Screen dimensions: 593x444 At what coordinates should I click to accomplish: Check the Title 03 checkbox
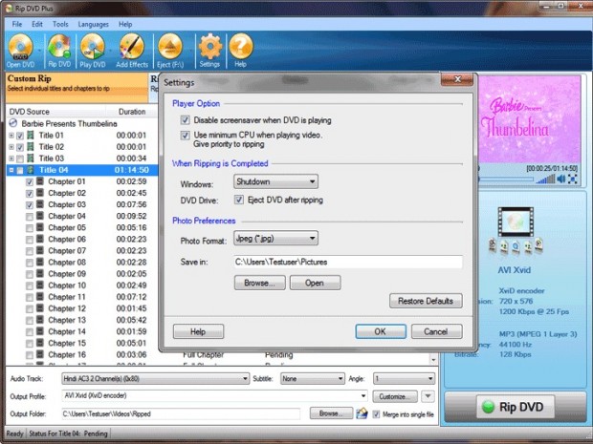[20, 159]
